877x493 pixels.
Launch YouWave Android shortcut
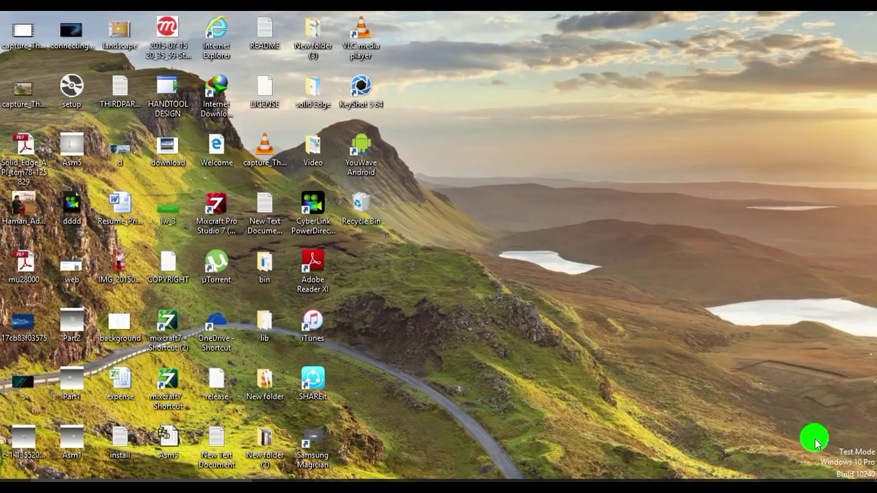coord(361,155)
